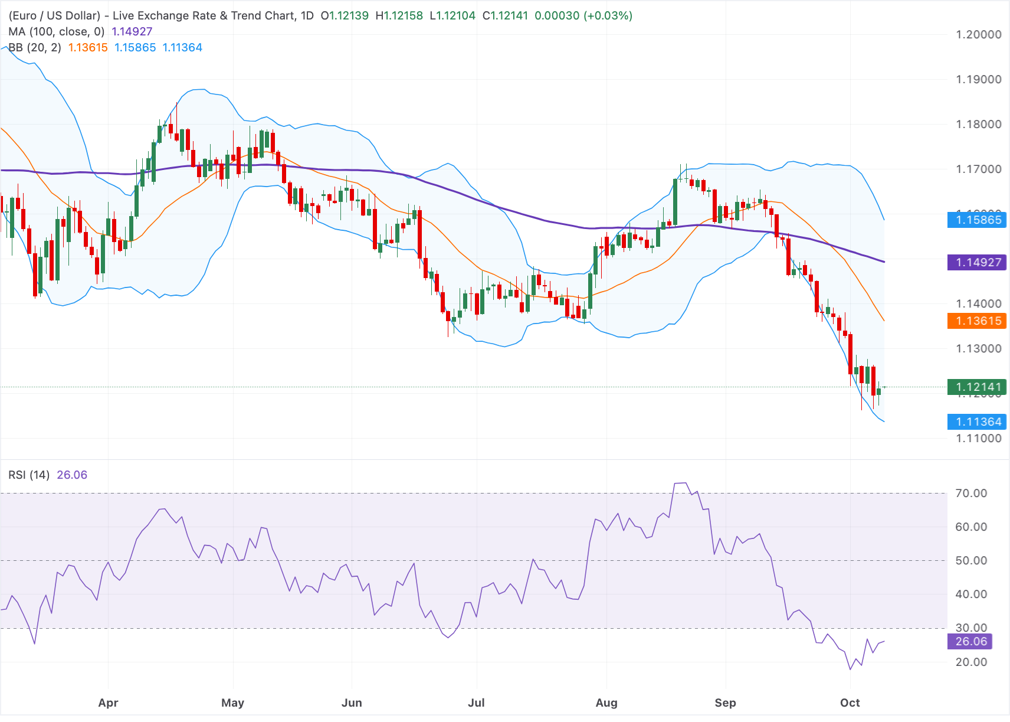Click the 1.14000 price axis label
Viewport: 1010px width, 722px height.
tap(979, 303)
